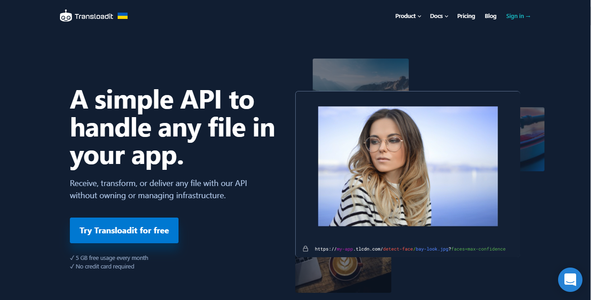
Task: Expand the Docs dropdown menu
Action: pyautogui.click(x=439, y=16)
